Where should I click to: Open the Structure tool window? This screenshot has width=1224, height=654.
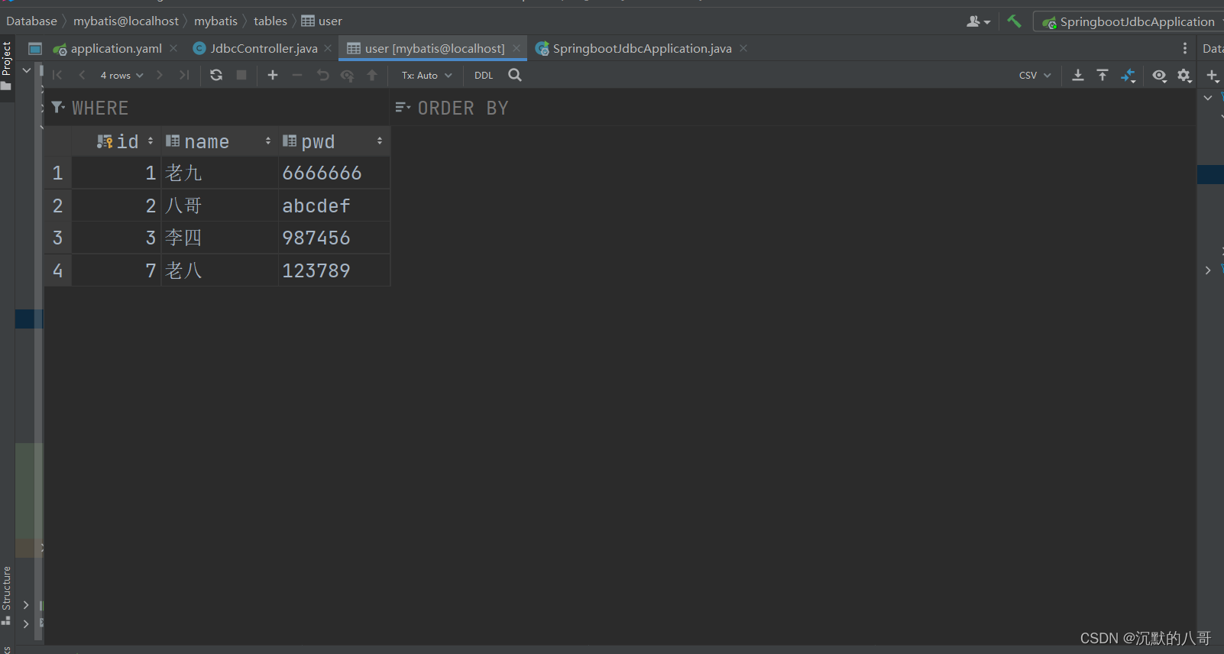click(x=7, y=595)
